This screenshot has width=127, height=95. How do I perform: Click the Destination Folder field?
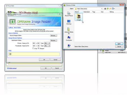click(36, 40)
